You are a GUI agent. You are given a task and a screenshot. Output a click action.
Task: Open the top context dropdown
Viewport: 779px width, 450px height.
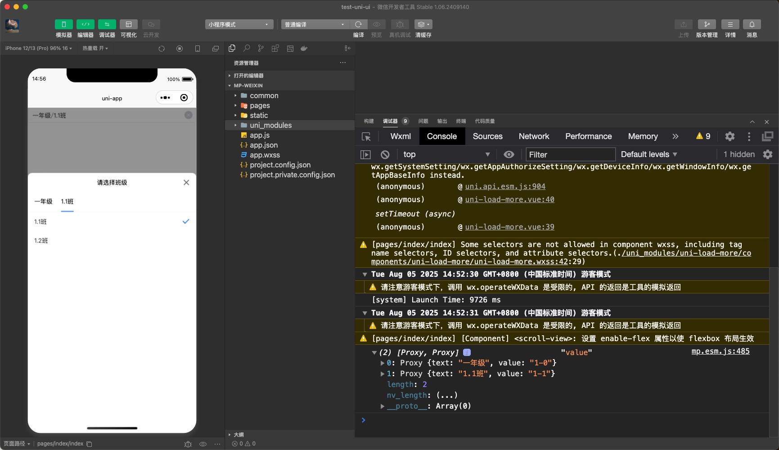pos(446,154)
